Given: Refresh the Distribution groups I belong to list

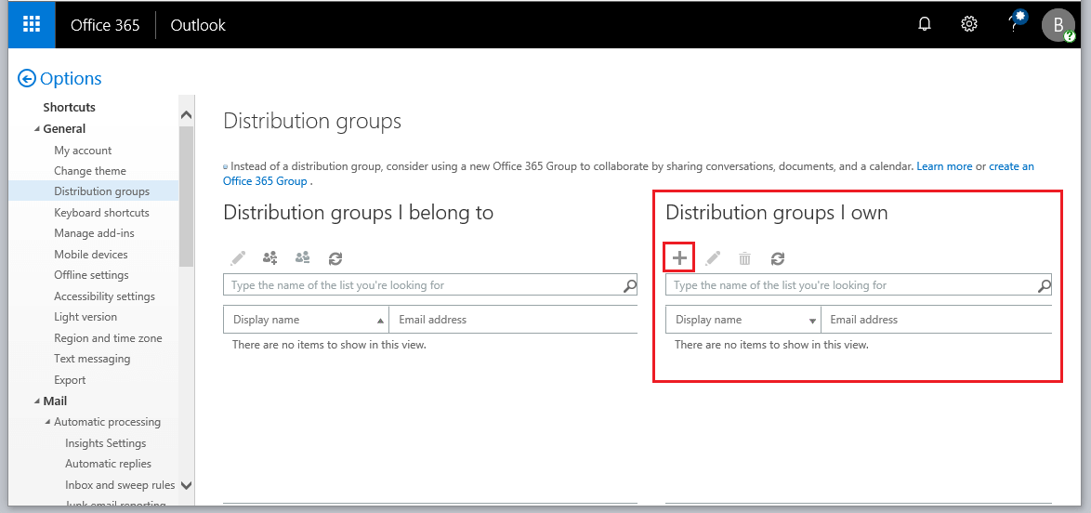Looking at the screenshot, I should tap(335, 258).
